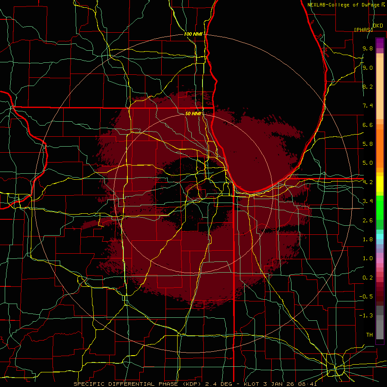Click the 50 NMI range ring label
Image resolution: width=387 pixels, height=387 pixels.
coord(193,114)
